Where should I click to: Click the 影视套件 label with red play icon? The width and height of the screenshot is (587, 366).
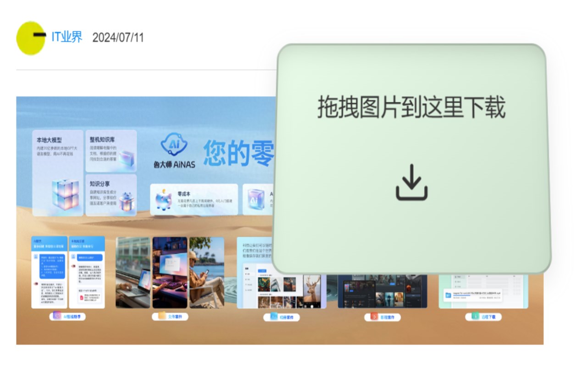point(382,317)
